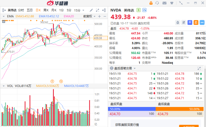Open the messages envelope icon
The height and width of the screenshot is (127, 206).
pyautogui.click(x=164, y=3)
